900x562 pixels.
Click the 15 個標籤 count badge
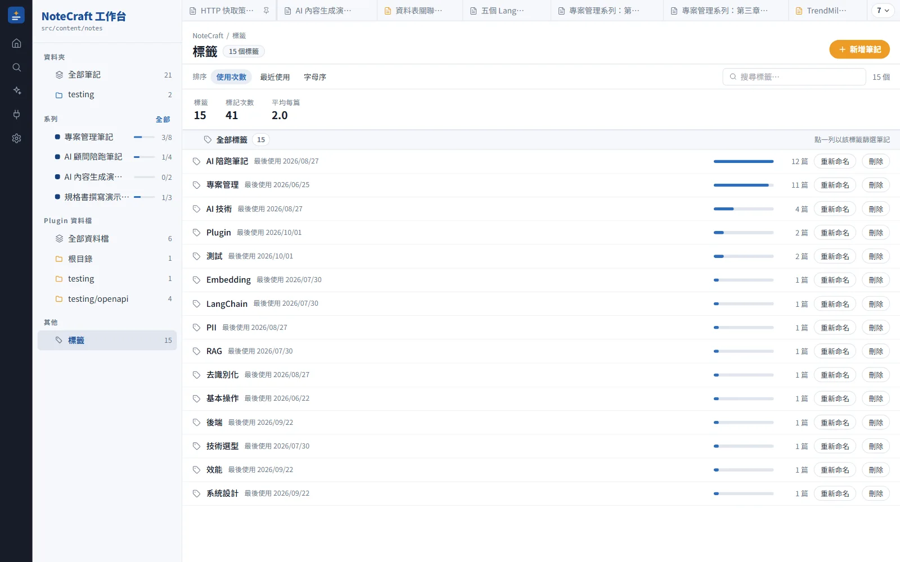tap(244, 52)
